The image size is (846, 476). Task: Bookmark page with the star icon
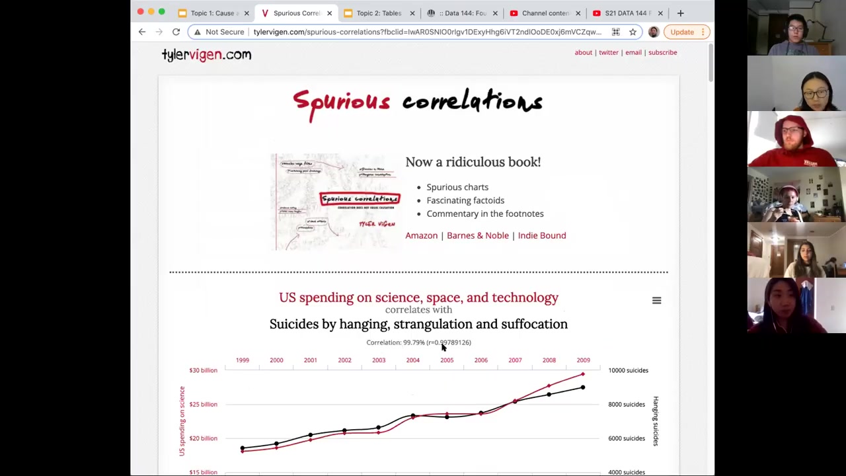coord(633,32)
